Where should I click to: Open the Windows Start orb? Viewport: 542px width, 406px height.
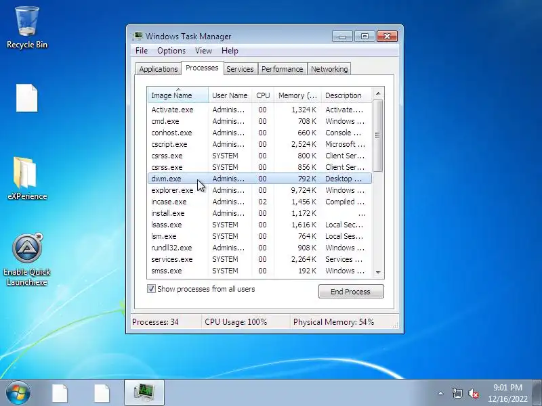[x=18, y=392]
